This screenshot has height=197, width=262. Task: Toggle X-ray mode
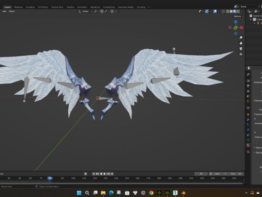223,11
